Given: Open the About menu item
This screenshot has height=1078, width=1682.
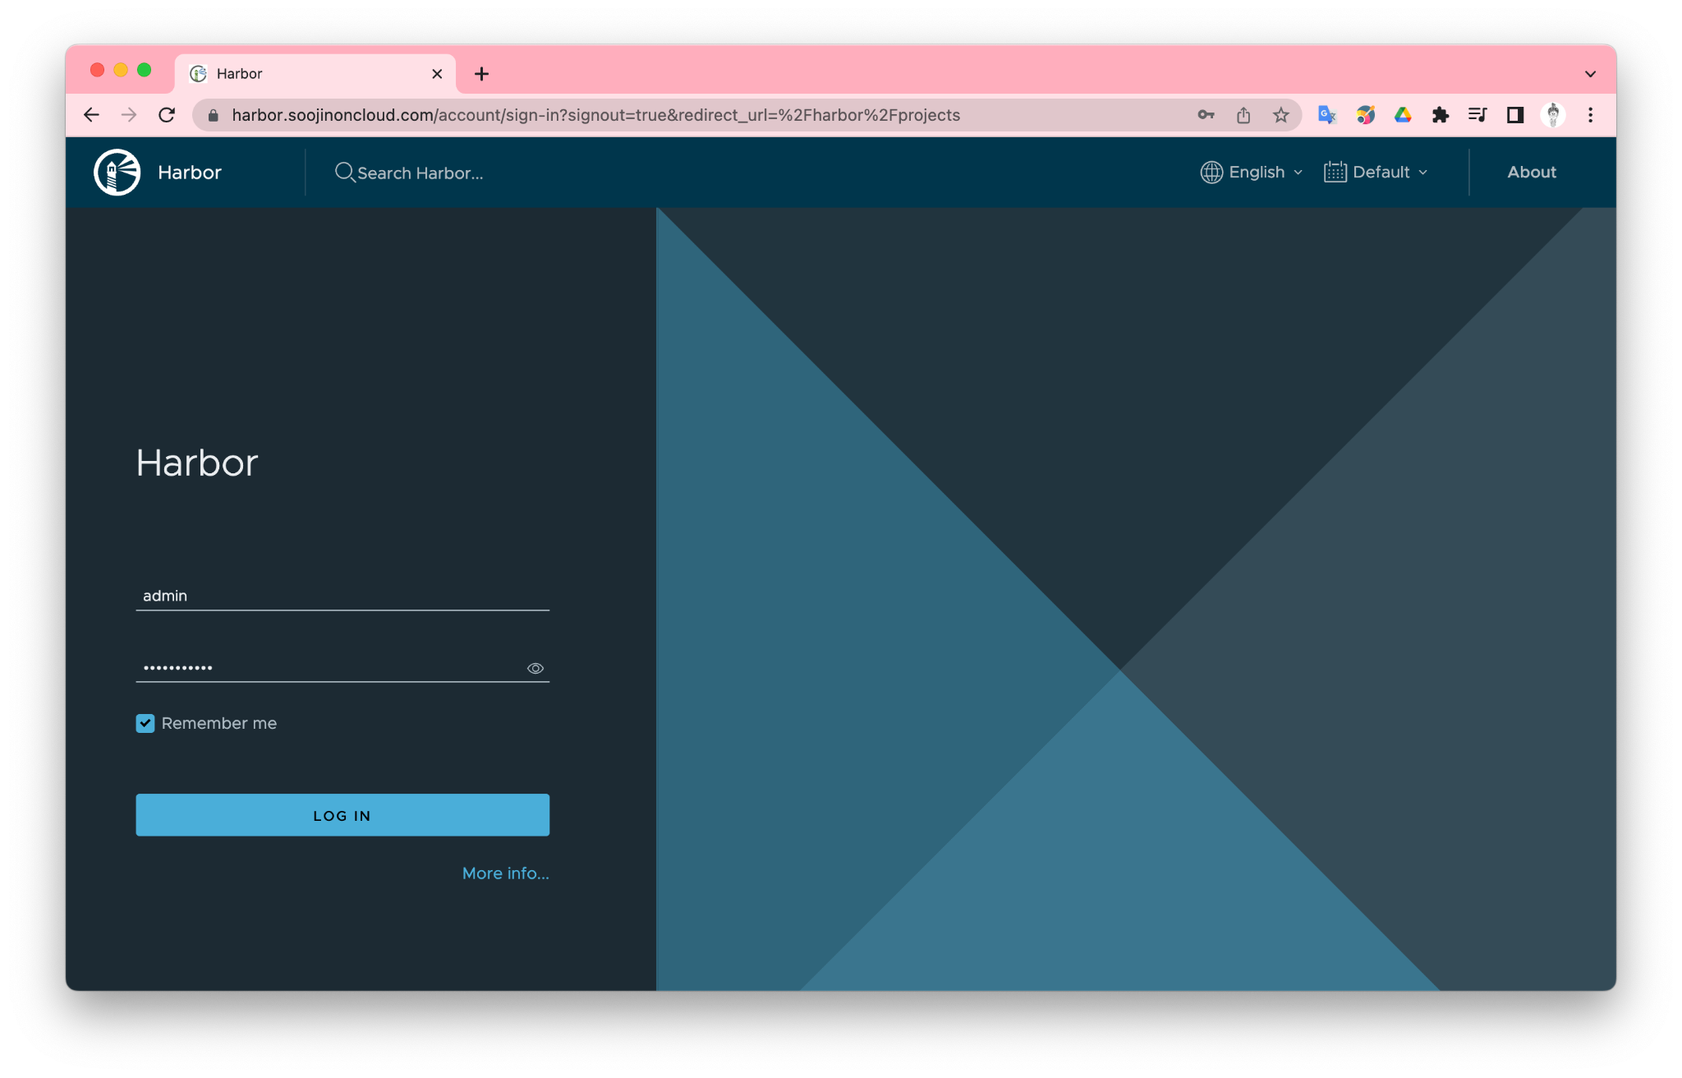Looking at the screenshot, I should (1531, 173).
